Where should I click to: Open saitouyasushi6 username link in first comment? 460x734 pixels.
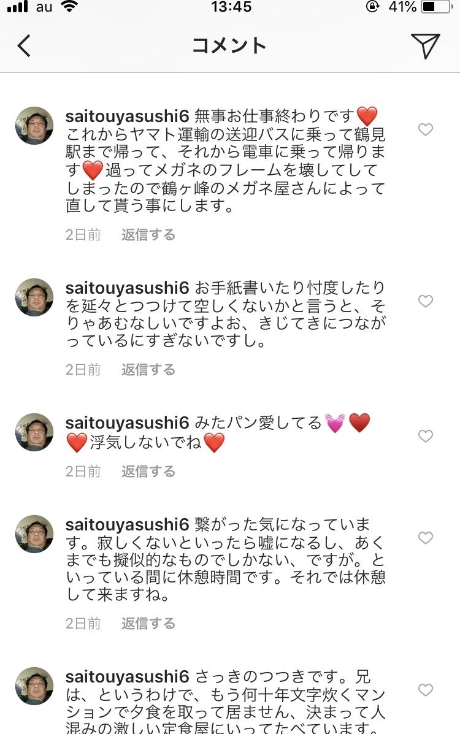pos(127,115)
